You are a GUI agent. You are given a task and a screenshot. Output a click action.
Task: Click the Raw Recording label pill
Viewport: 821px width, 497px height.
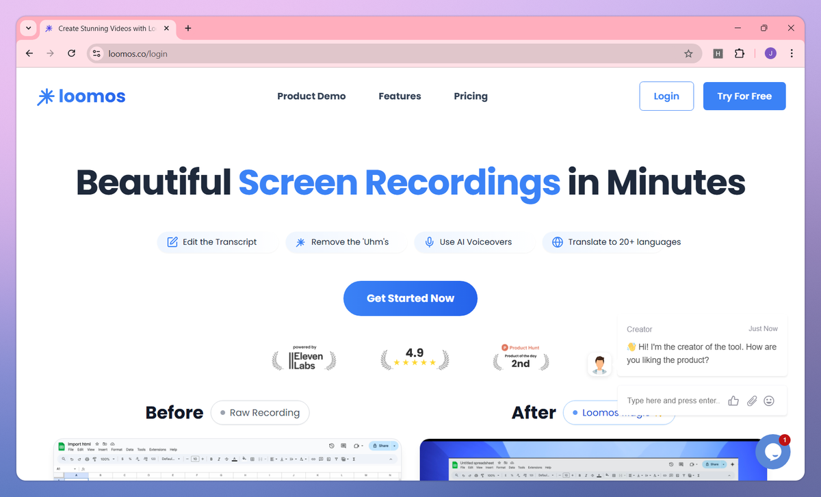pos(260,413)
